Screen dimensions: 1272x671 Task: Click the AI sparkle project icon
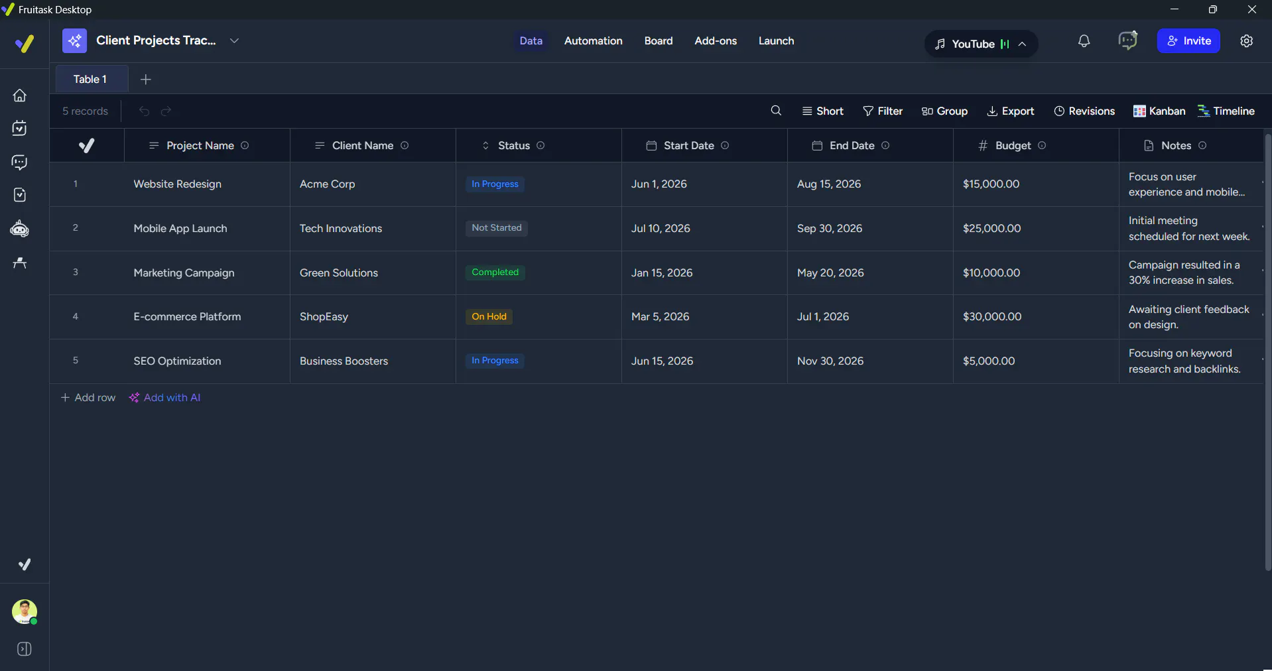pos(75,40)
